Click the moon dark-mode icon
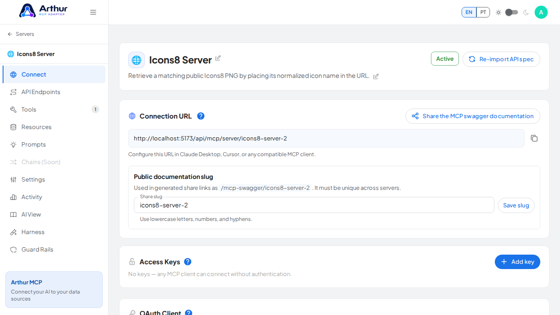 pyautogui.click(x=526, y=12)
